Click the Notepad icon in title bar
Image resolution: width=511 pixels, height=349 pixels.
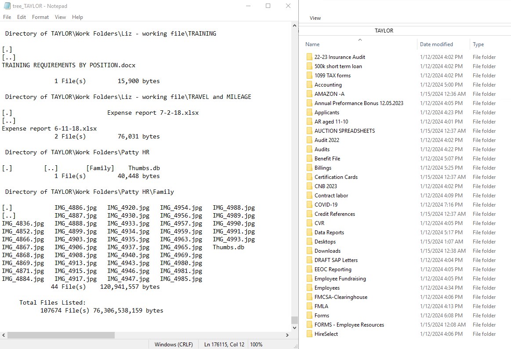(7, 6)
